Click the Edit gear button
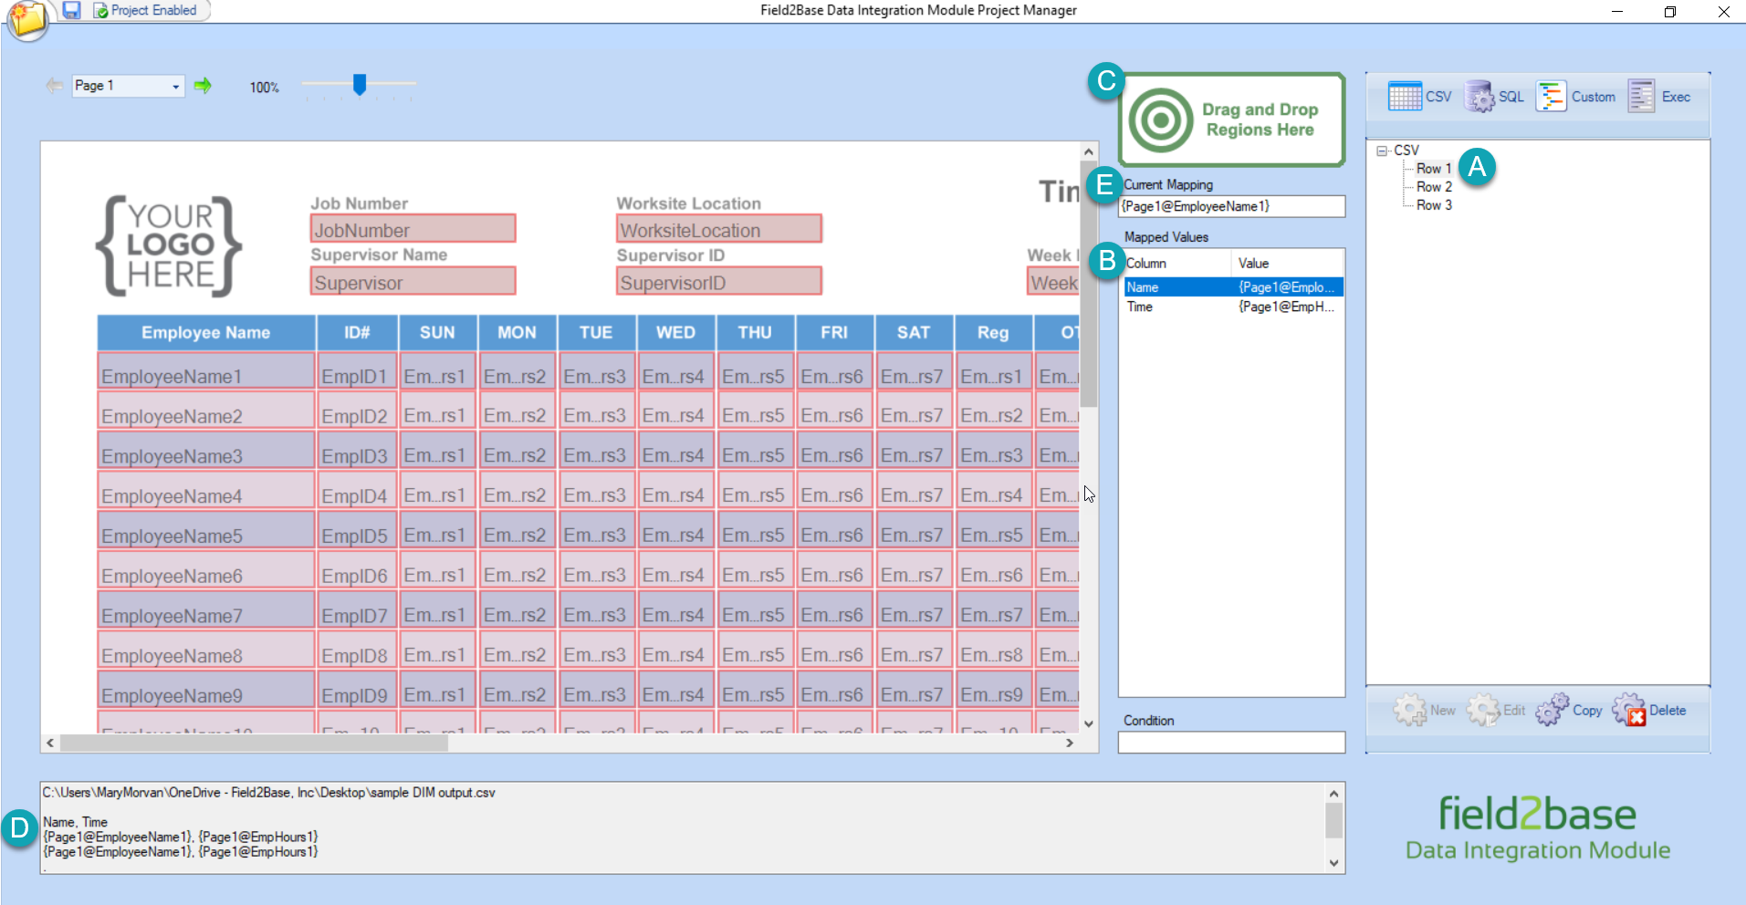This screenshot has height=905, width=1746. point(1496,711)
